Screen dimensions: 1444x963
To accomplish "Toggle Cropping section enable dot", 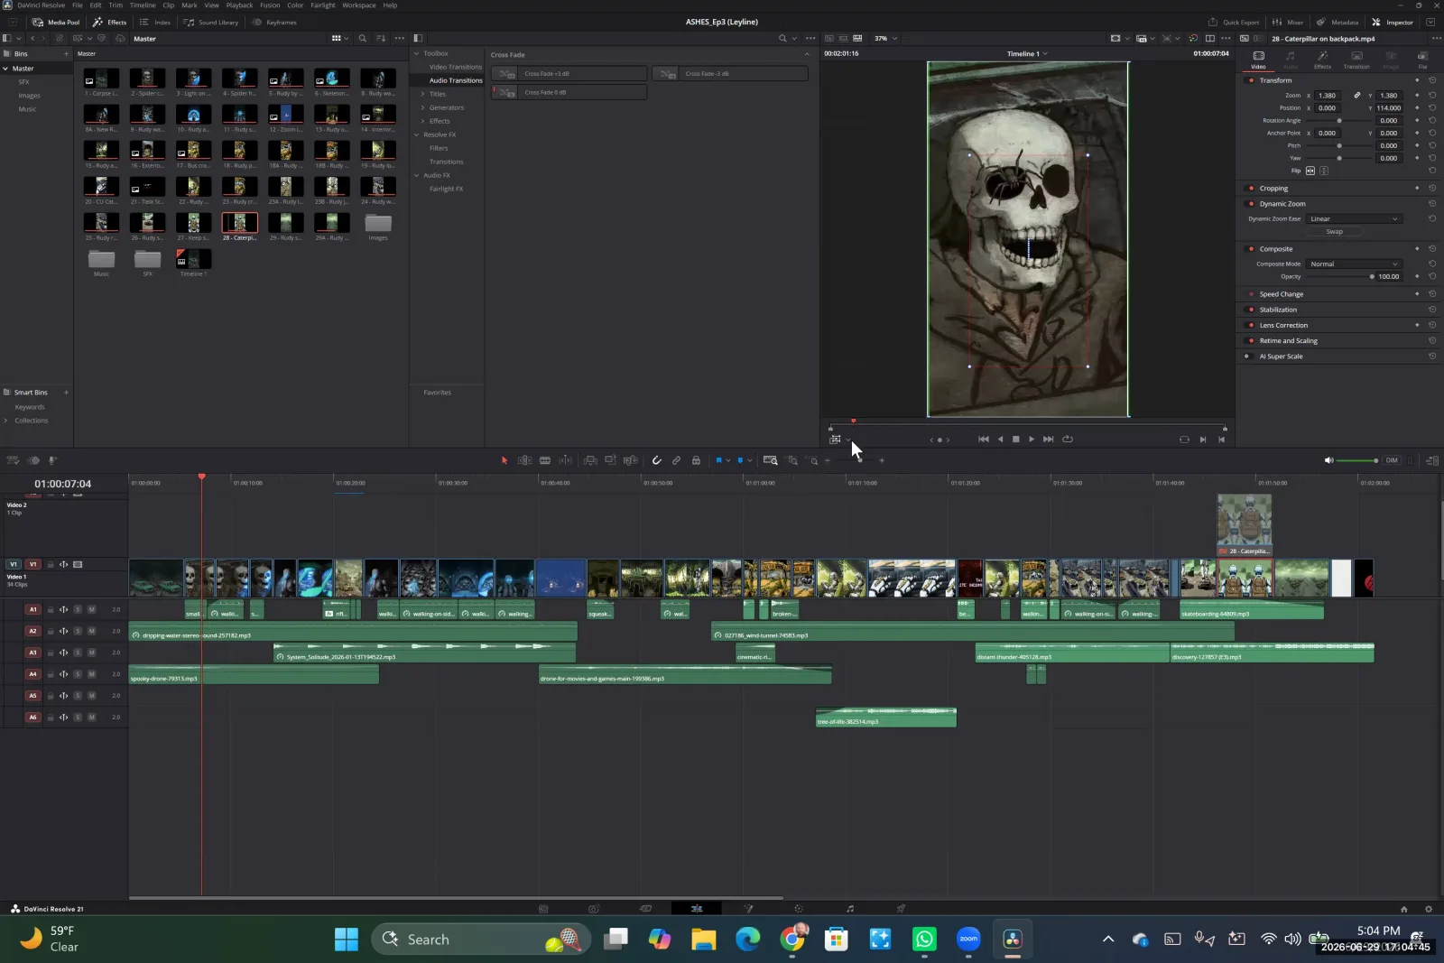I will click(x=1250, y=189).
